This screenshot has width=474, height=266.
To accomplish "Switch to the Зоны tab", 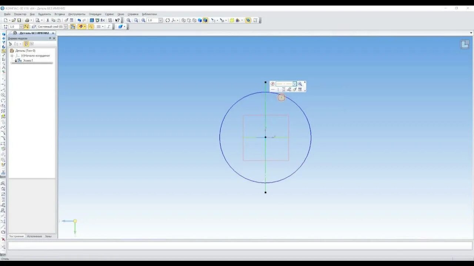I will 48,236.
